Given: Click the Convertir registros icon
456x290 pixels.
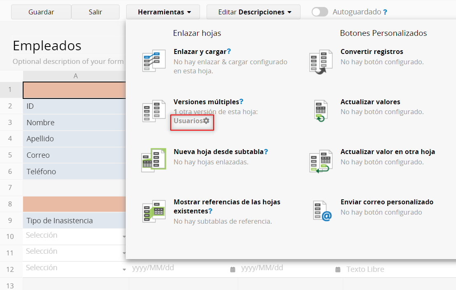Looking at the screenshot, I should [x=320, y=61].
